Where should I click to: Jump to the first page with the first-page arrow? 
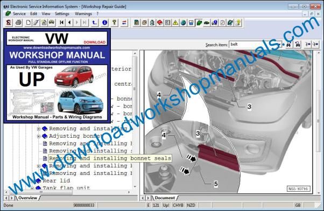(x=61, y=23)
